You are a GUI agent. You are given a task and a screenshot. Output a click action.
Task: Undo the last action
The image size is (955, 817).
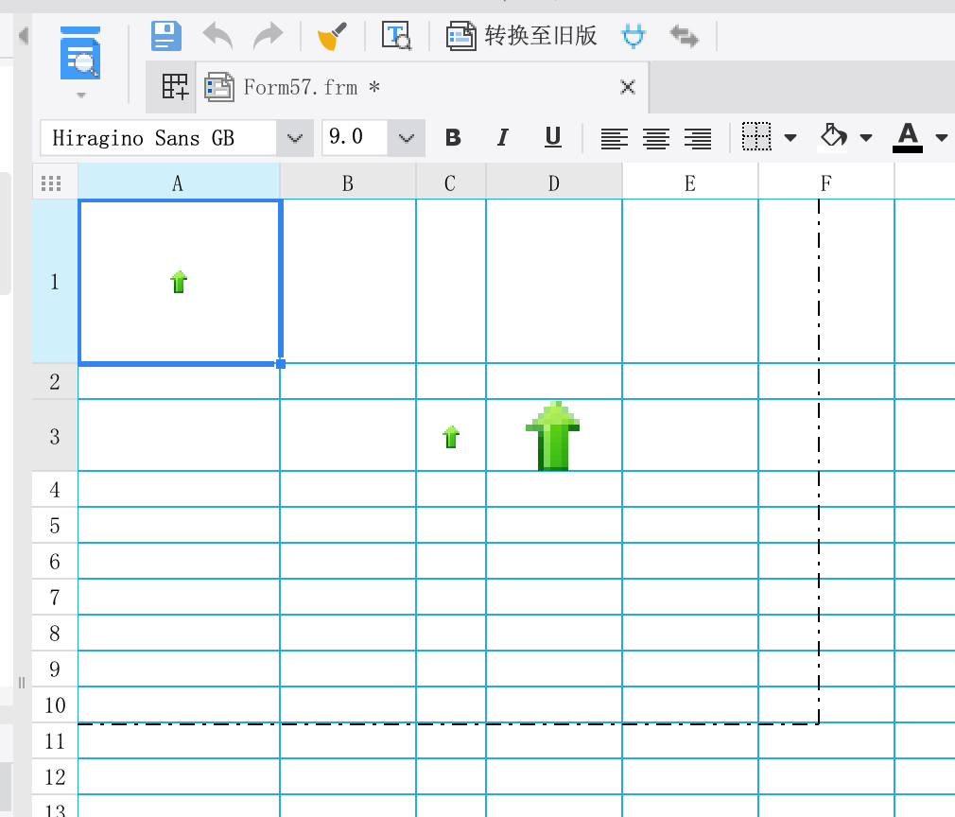[x=217, y=36]
